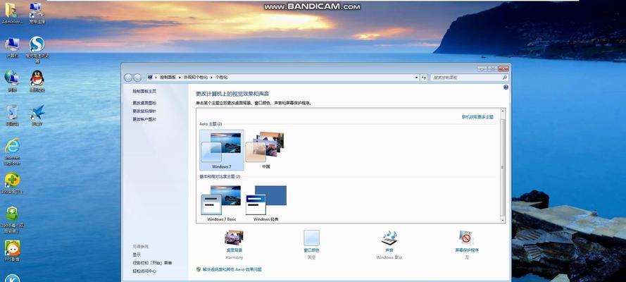Open the 360 antivirus green shield icon
The width and height of the screenshot is (626, 282).
coord(13,220)
